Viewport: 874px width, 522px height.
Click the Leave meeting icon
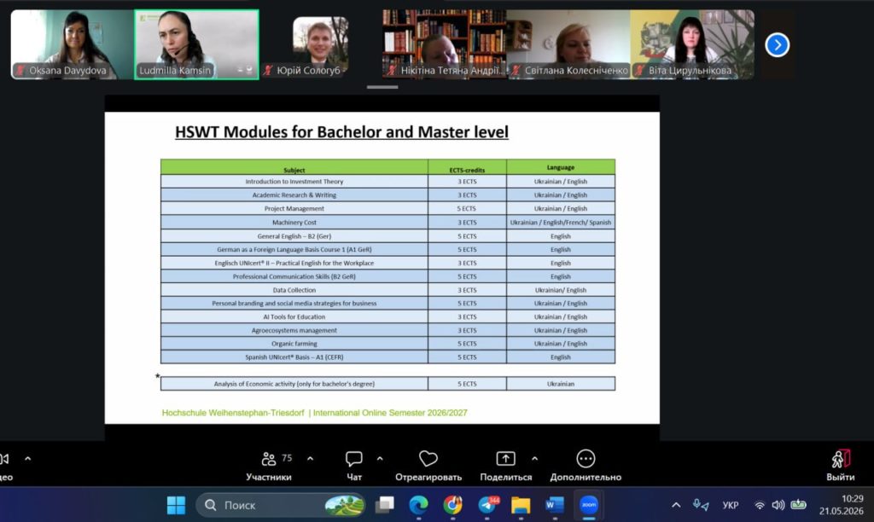click(x=841, y=459)
